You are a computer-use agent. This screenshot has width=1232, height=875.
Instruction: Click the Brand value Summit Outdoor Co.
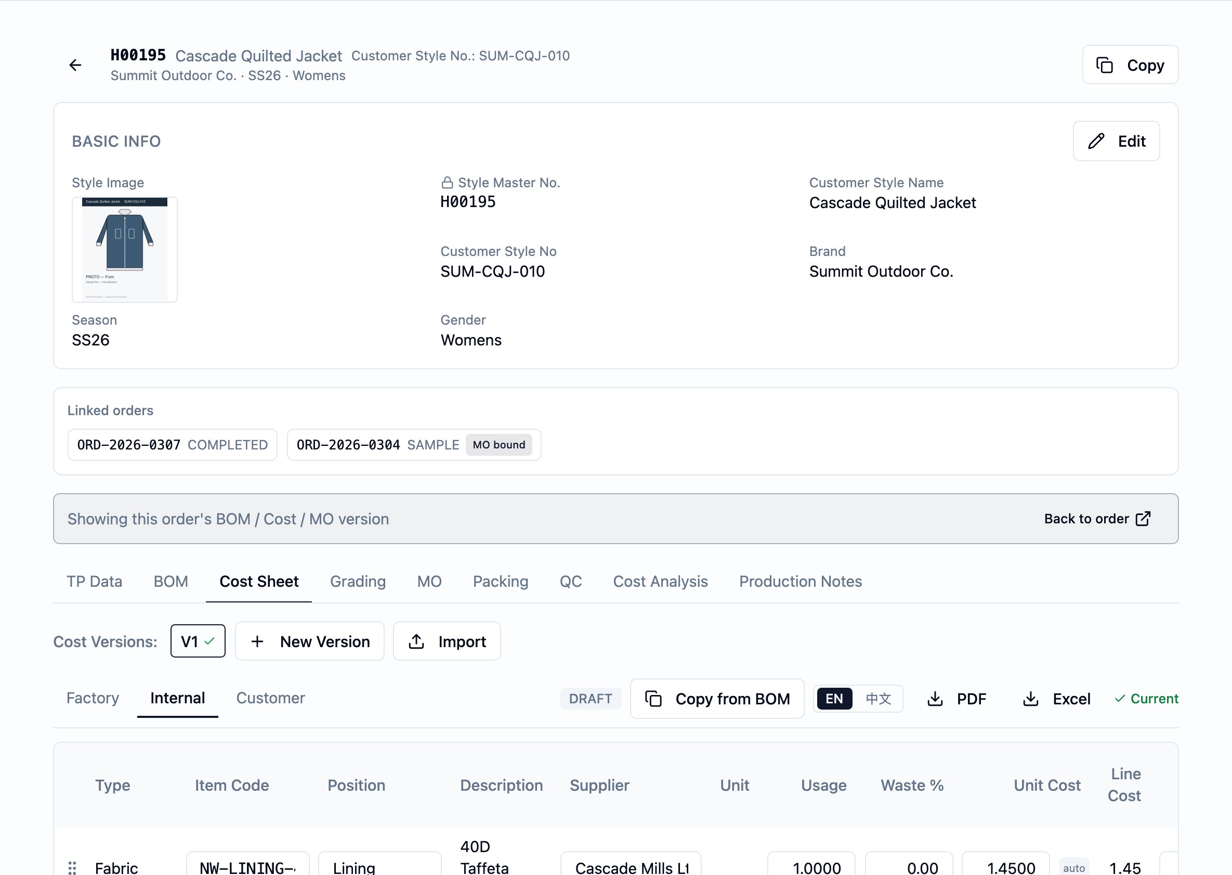point(881,271)
